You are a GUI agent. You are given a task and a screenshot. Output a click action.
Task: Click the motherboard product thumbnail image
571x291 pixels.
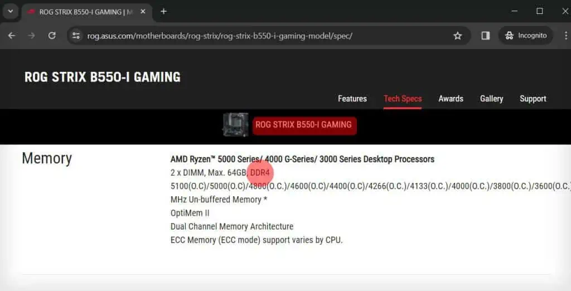click(x=235, y=125)
